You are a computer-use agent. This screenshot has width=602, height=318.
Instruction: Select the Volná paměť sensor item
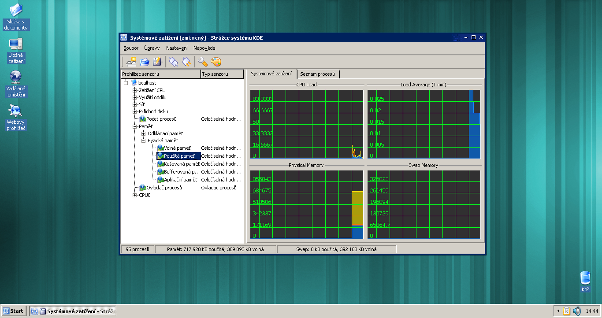pos(177,148)
